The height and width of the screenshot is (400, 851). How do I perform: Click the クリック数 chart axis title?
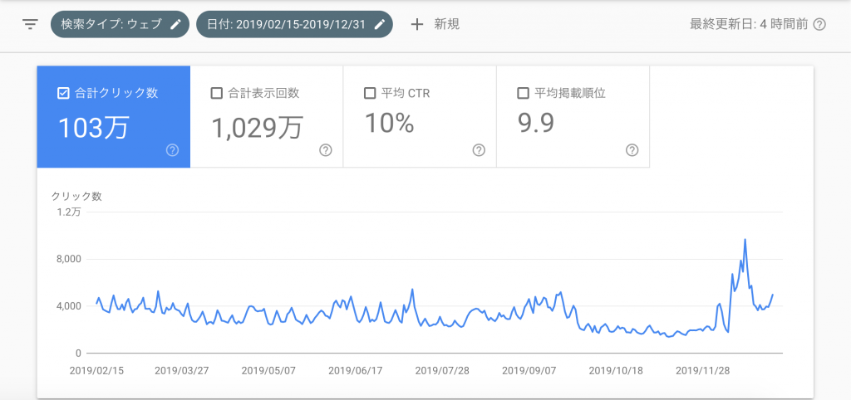pyautogui.click(x=76, y=196)
